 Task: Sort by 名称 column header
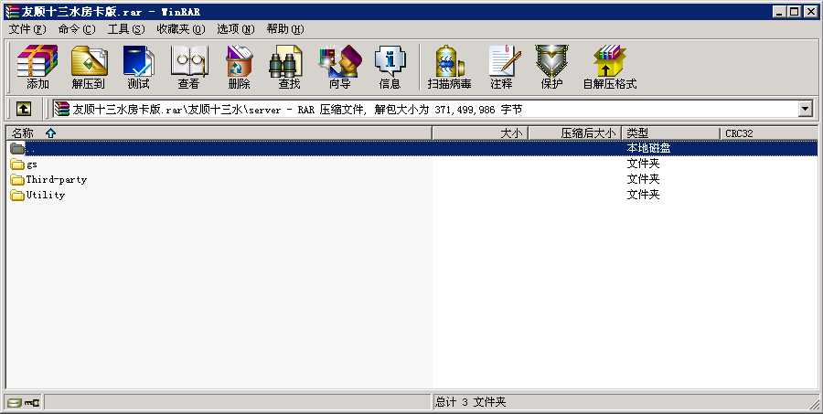pyautogui.click(x=219, y=133)
